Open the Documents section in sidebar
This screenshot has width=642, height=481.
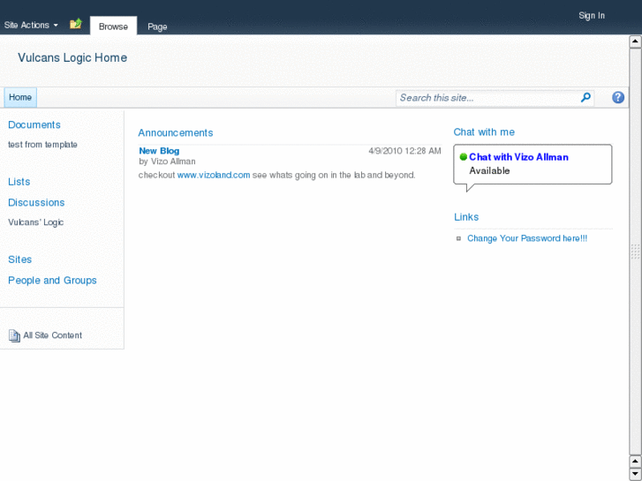pyautogui.click(x=34, y=124)
